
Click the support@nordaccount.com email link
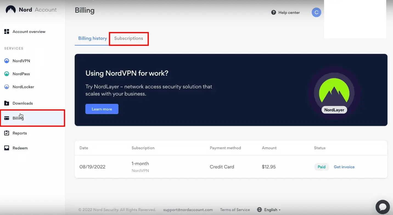pos(188,210)
